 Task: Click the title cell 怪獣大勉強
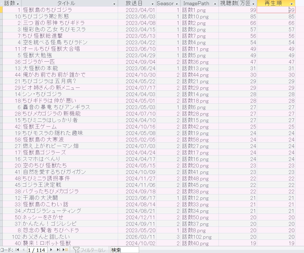pyautogui.click(x=70, y=55)
